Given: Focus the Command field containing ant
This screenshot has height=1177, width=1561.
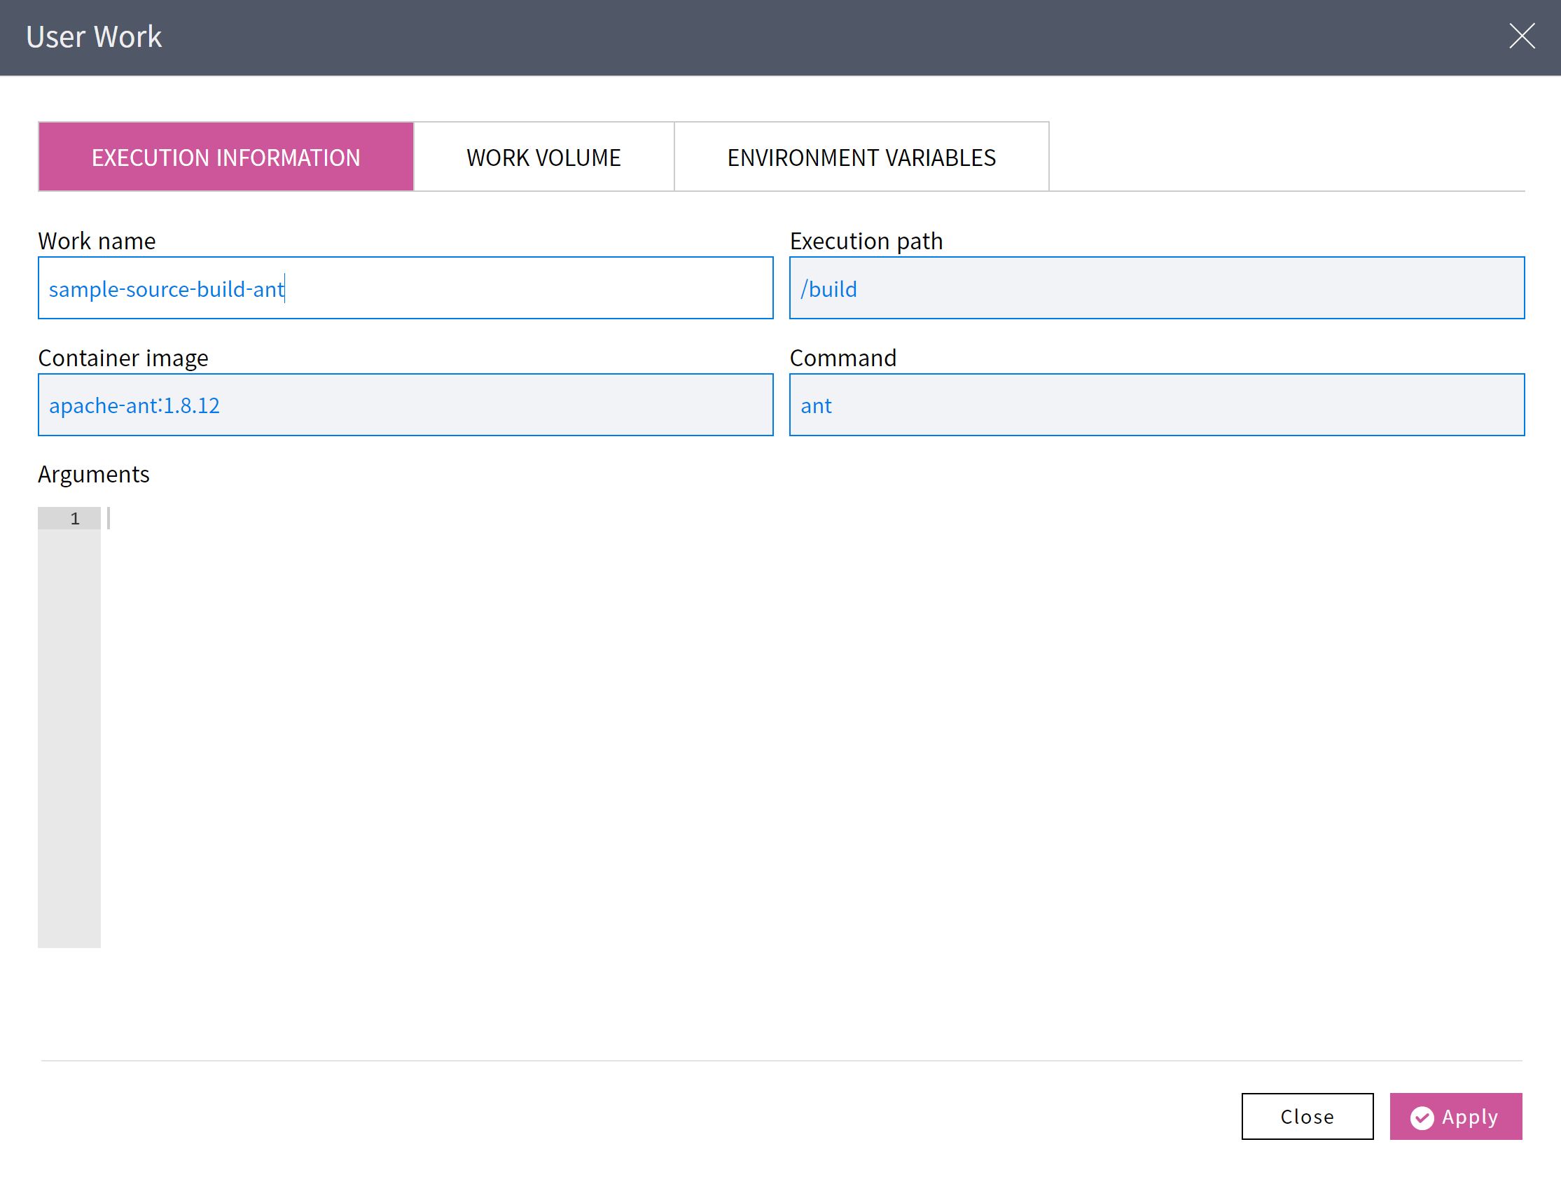Looking at the screenshot, I should coord(1156,405).
